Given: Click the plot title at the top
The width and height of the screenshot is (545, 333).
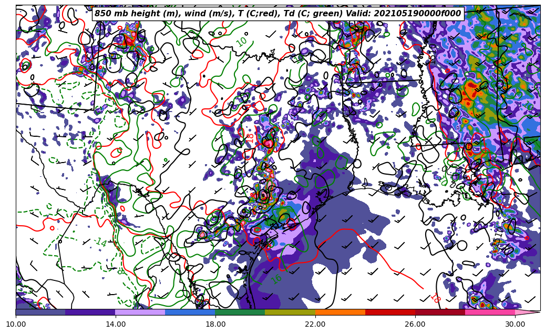Looking at the screenshot, I should (277, 14).
